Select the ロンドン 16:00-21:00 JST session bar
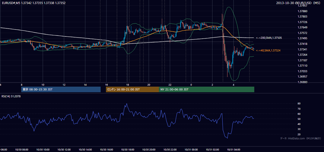 (132, 89)
